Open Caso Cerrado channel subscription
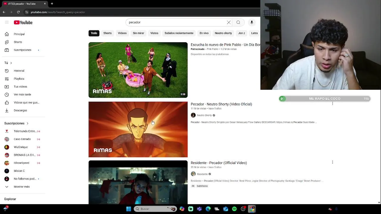 (23, 139)
